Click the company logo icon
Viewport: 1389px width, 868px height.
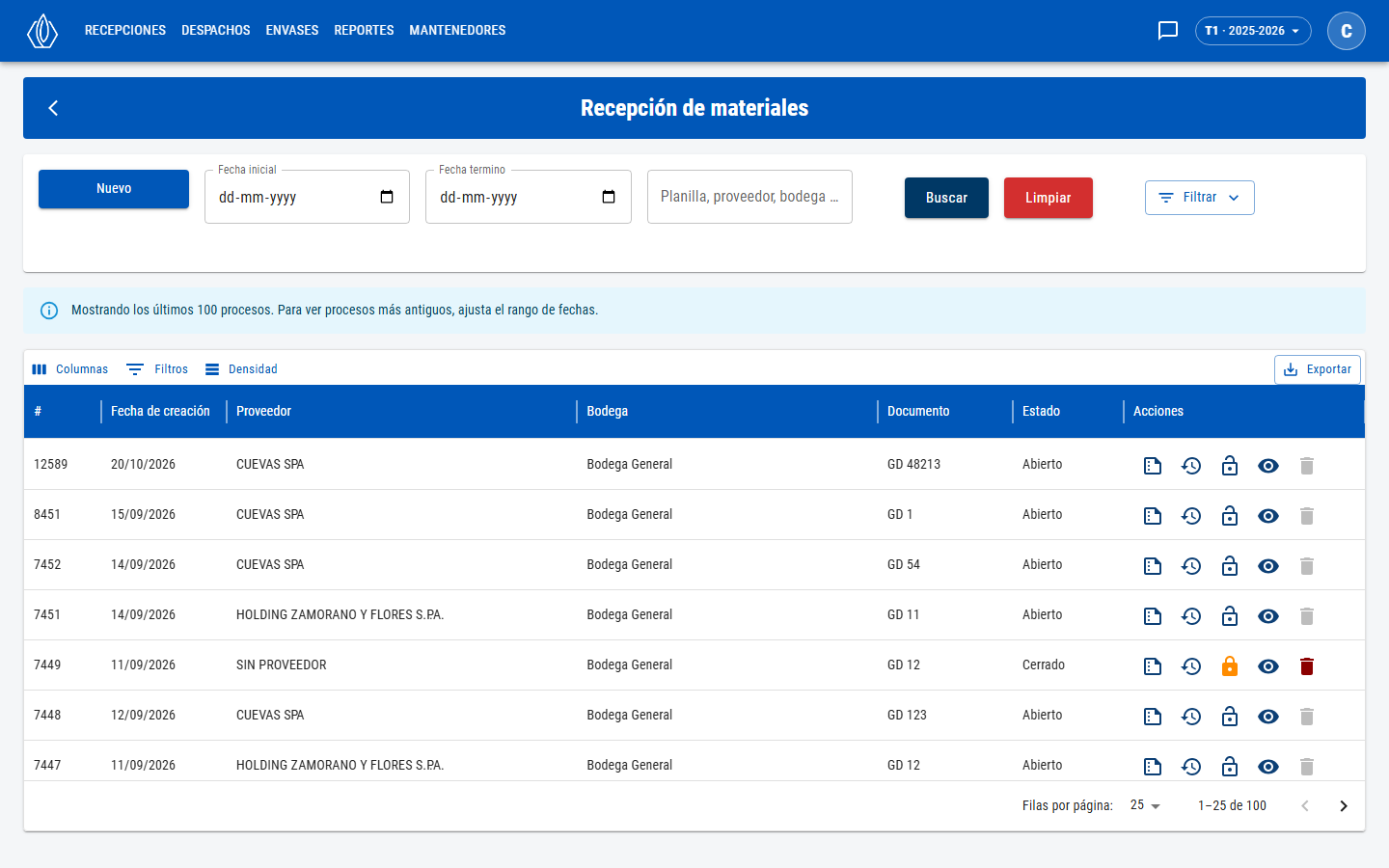tap(42, 31)
